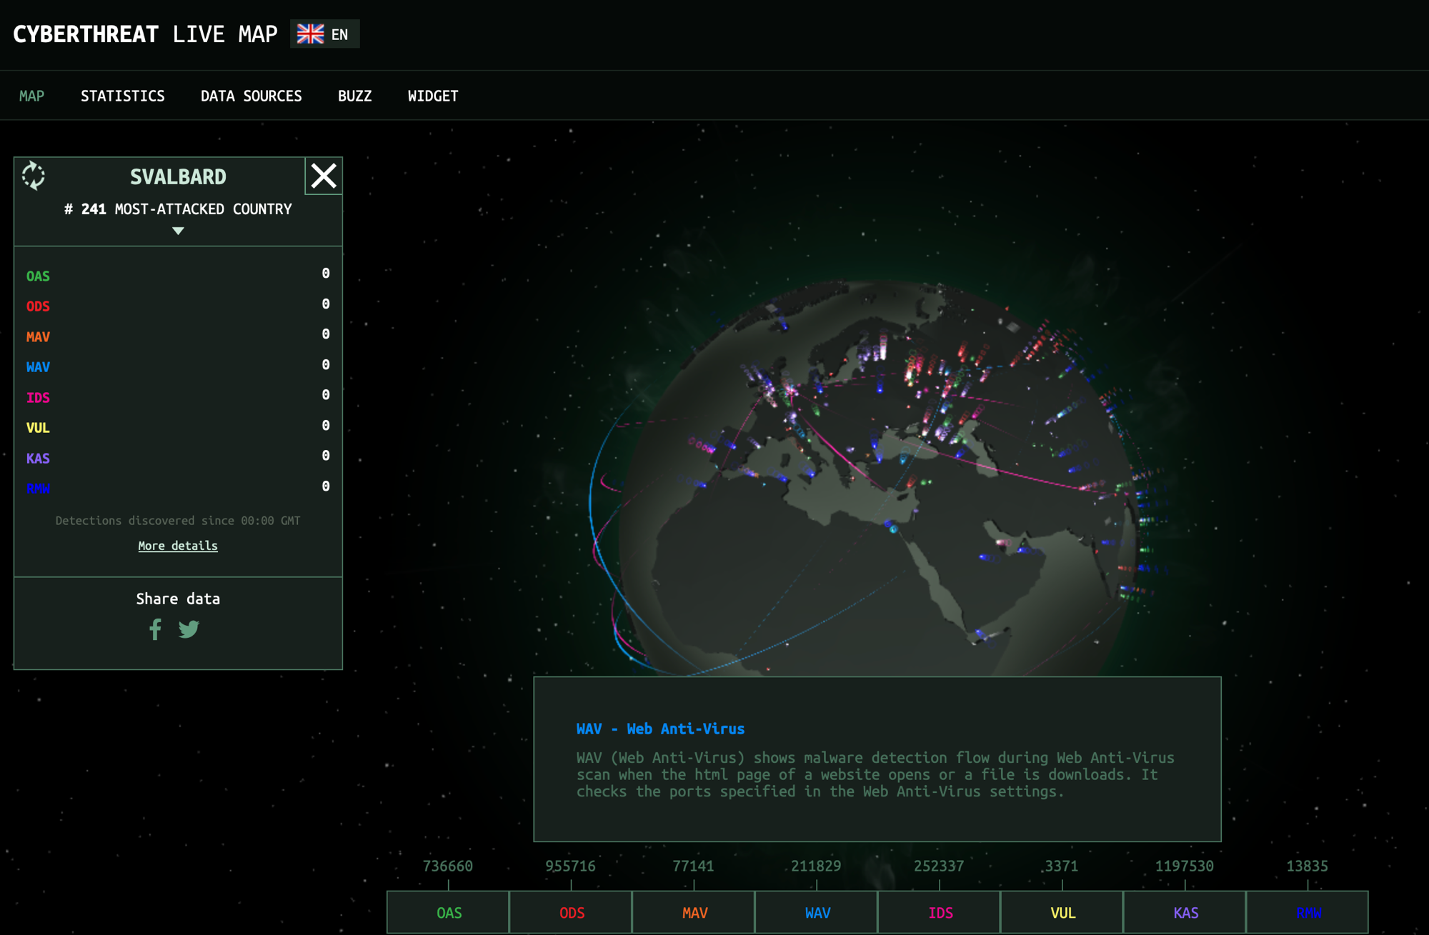Toggle the RMW filter in bottom bar

point(1308,912)
